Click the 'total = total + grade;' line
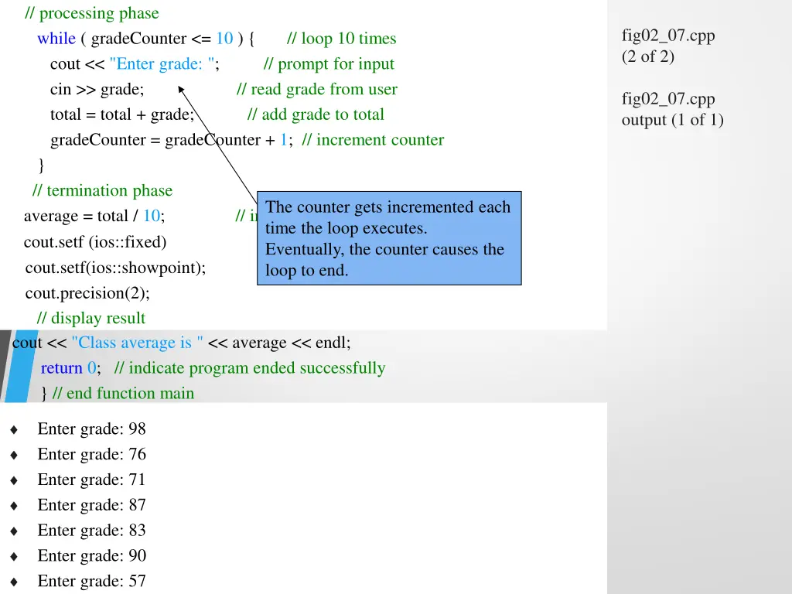This screenshot has width=792, height=594. pyautogui.click(x=122, y=114)
